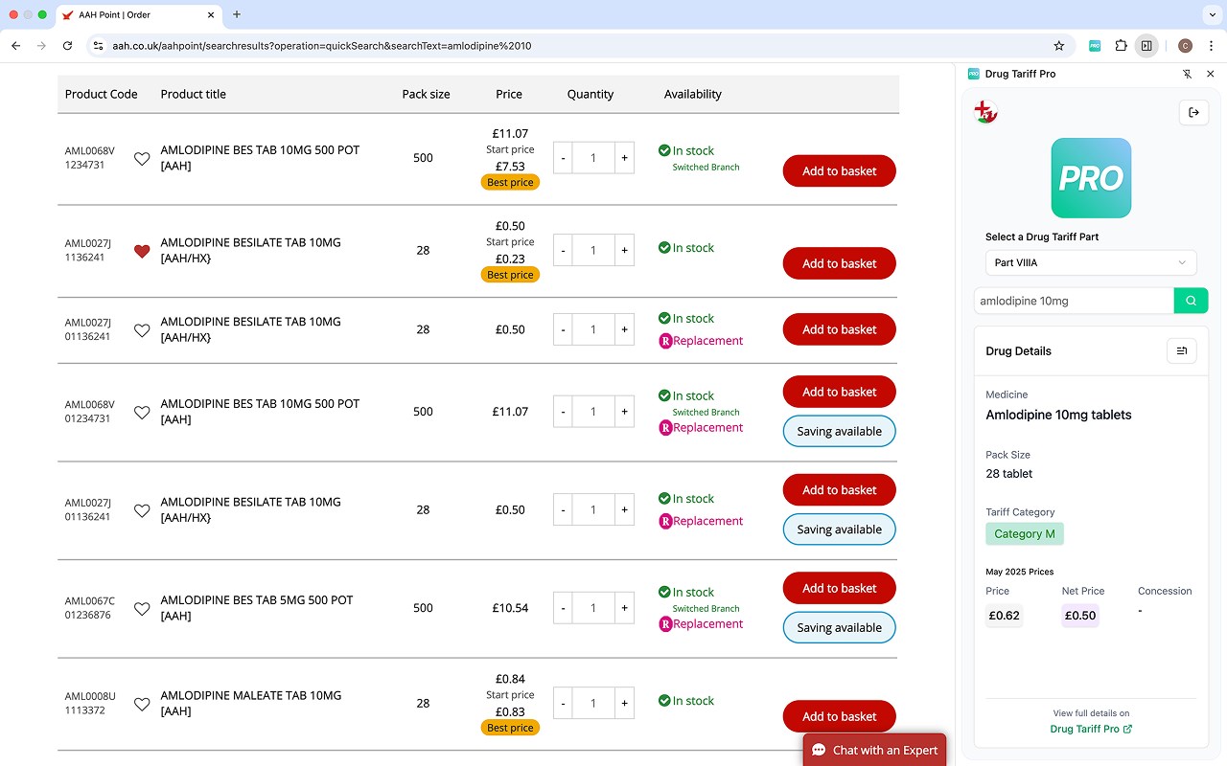Decrease quantity of AMLODIPINE BES TAB 5MG

coord(563,608)
